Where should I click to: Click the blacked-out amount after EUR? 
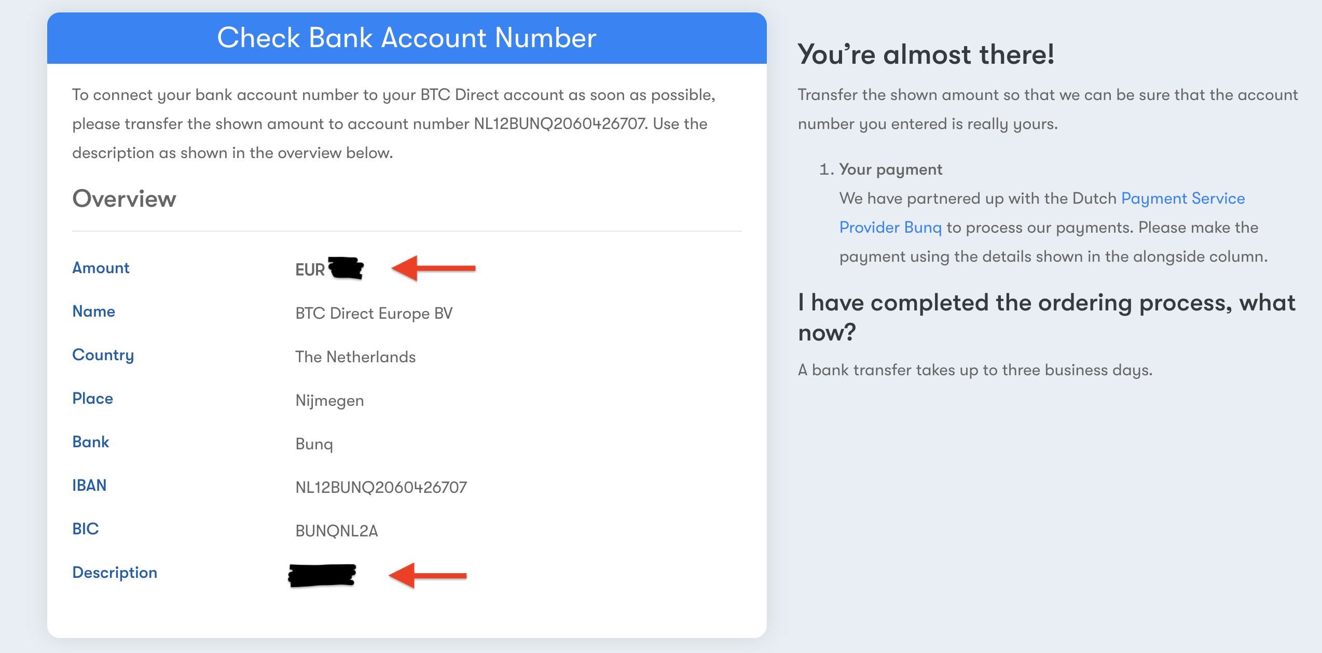tap(346, 267)
